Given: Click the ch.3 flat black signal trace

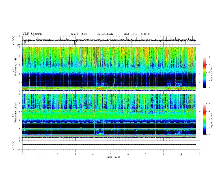Looking at the screenshot, I should tap(109, 145).
